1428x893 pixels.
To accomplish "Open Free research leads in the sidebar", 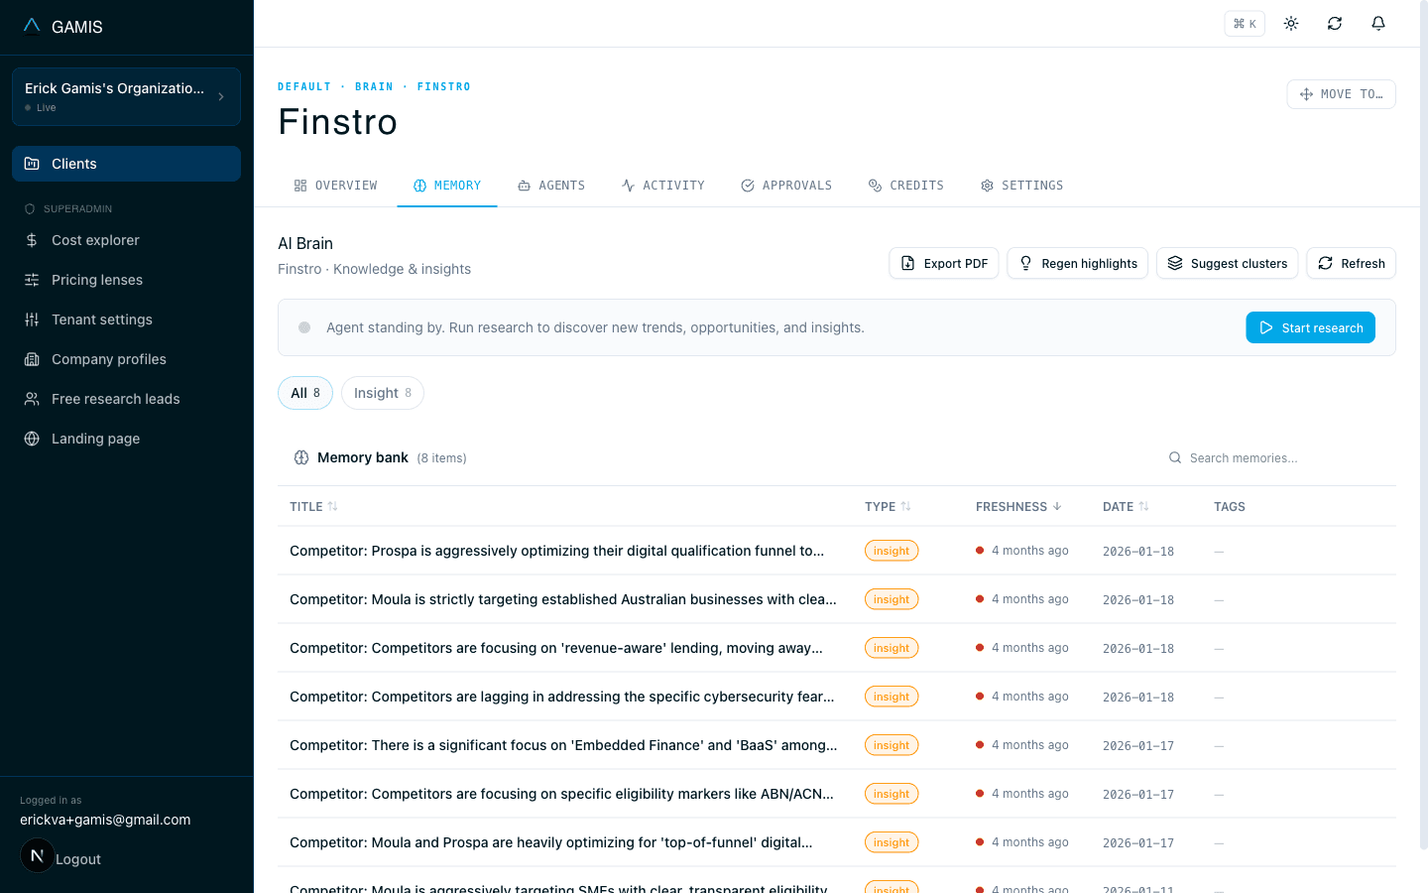I will click(126, 399).
